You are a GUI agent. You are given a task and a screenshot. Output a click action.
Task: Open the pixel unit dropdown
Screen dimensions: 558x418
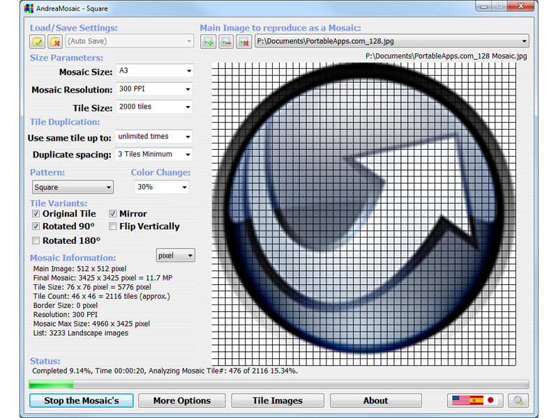coord(176,256)
